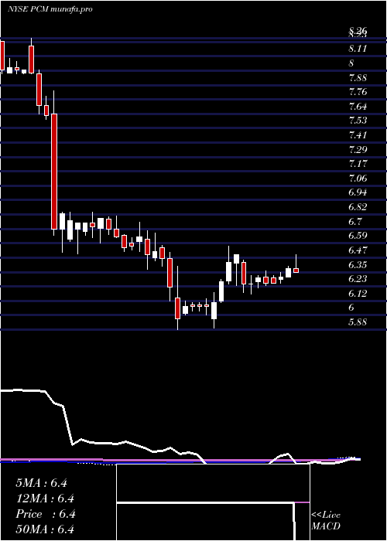The width and height of the screenshot is (387, 541).
Task: Select the Price : 6.4 readout
Action: [x=45, y=514]
